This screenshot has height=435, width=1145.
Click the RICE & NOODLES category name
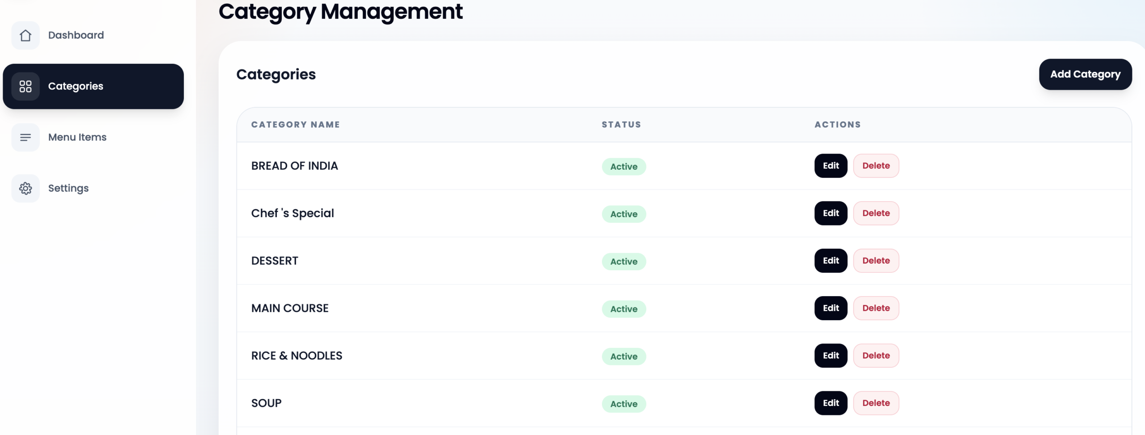297,356
